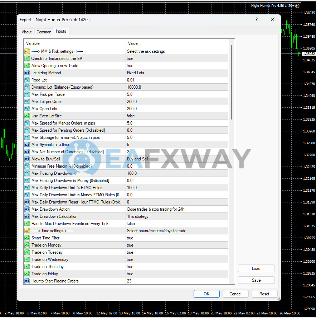Edit the Fixed Lot value 0.01

coord(177,80)
